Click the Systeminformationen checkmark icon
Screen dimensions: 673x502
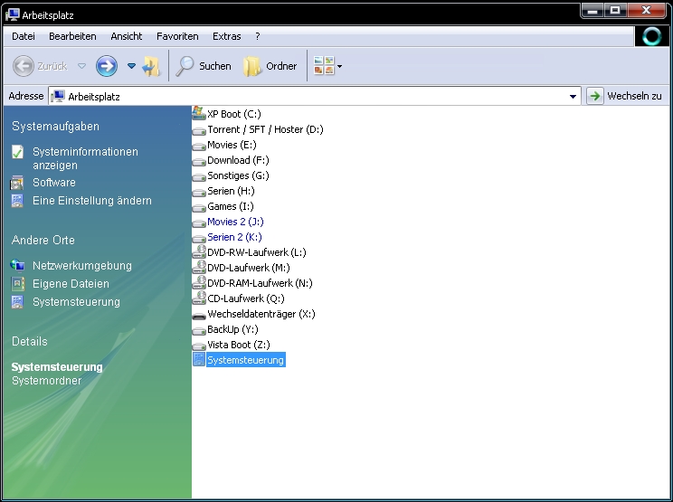(17, 152)
